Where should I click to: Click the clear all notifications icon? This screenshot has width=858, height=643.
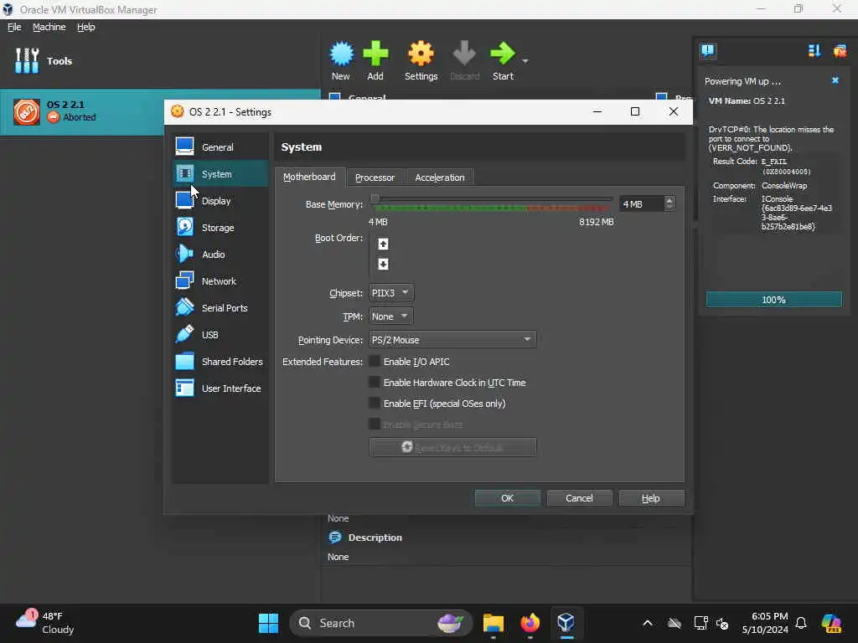click(x=840, y=51)
